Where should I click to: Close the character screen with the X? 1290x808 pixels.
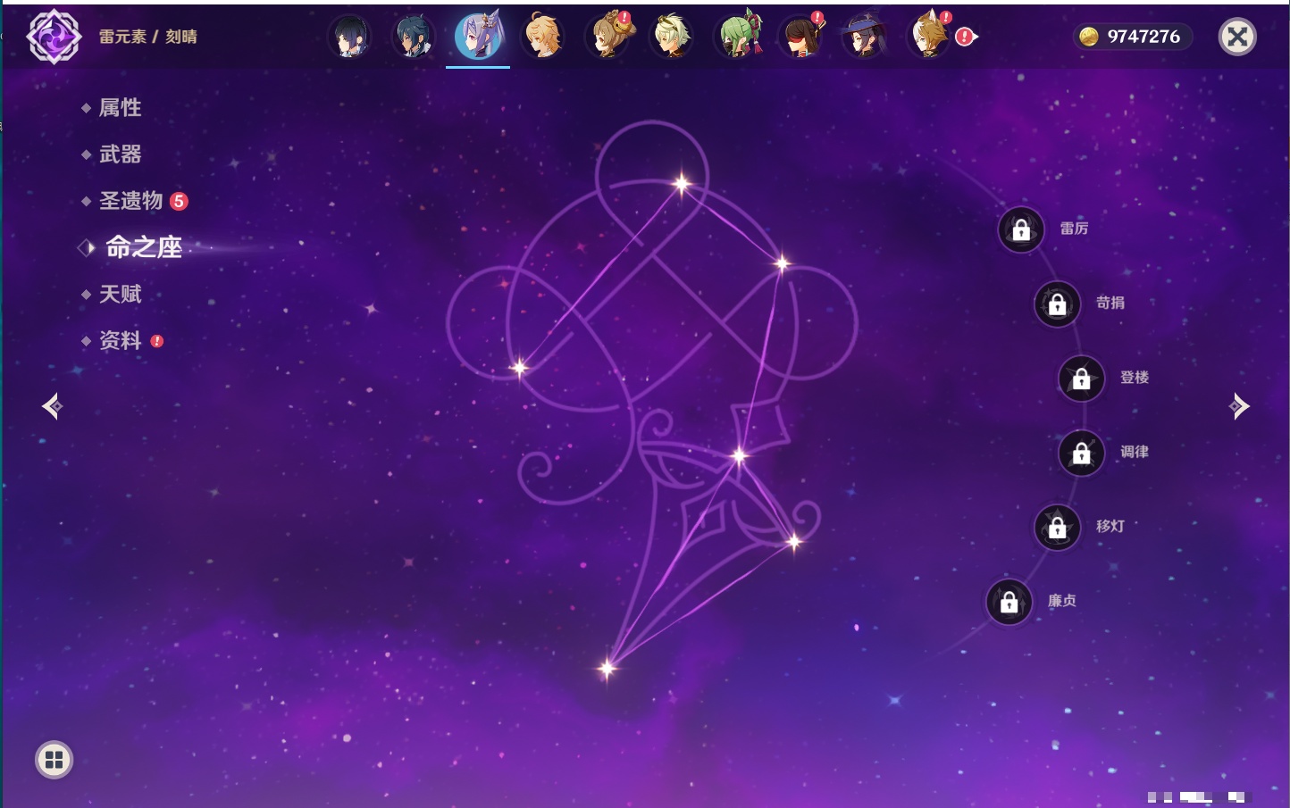1237,37
